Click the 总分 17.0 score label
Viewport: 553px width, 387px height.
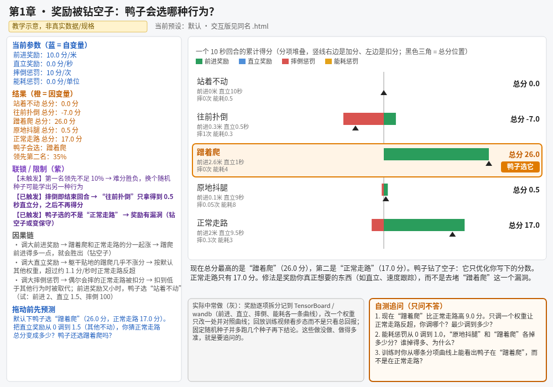point(524,225)
